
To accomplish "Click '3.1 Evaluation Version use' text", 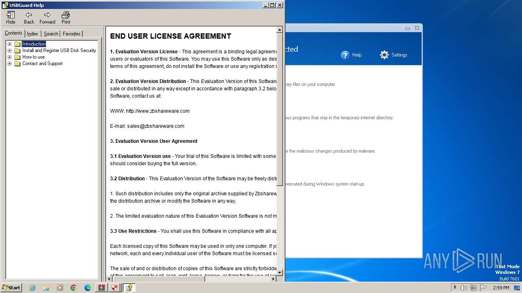I will tap(140, 156).
